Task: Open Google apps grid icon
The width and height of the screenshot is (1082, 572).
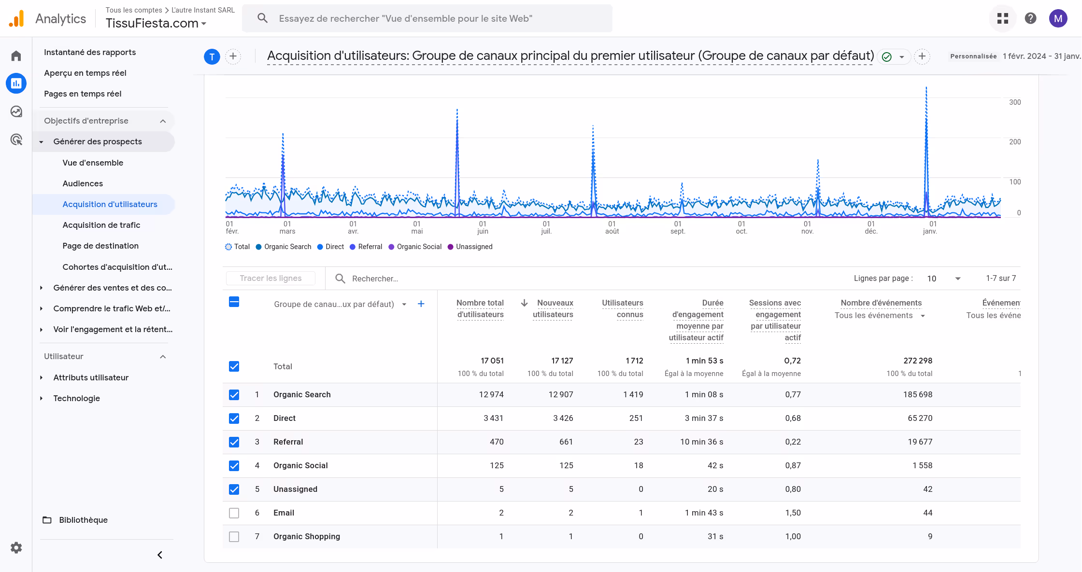Action: click(x=1003, y=18)
